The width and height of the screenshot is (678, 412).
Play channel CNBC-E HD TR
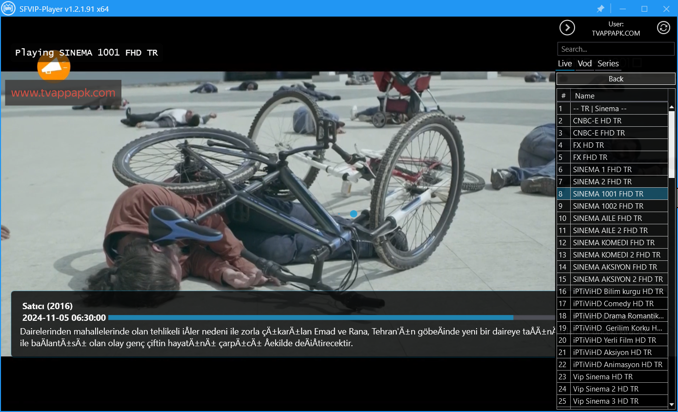pos(612,120)
